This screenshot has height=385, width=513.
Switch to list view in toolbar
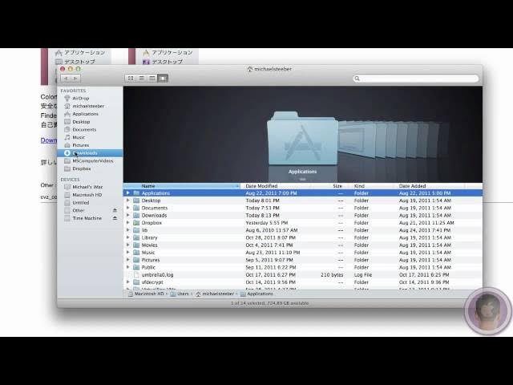[142, 79]
